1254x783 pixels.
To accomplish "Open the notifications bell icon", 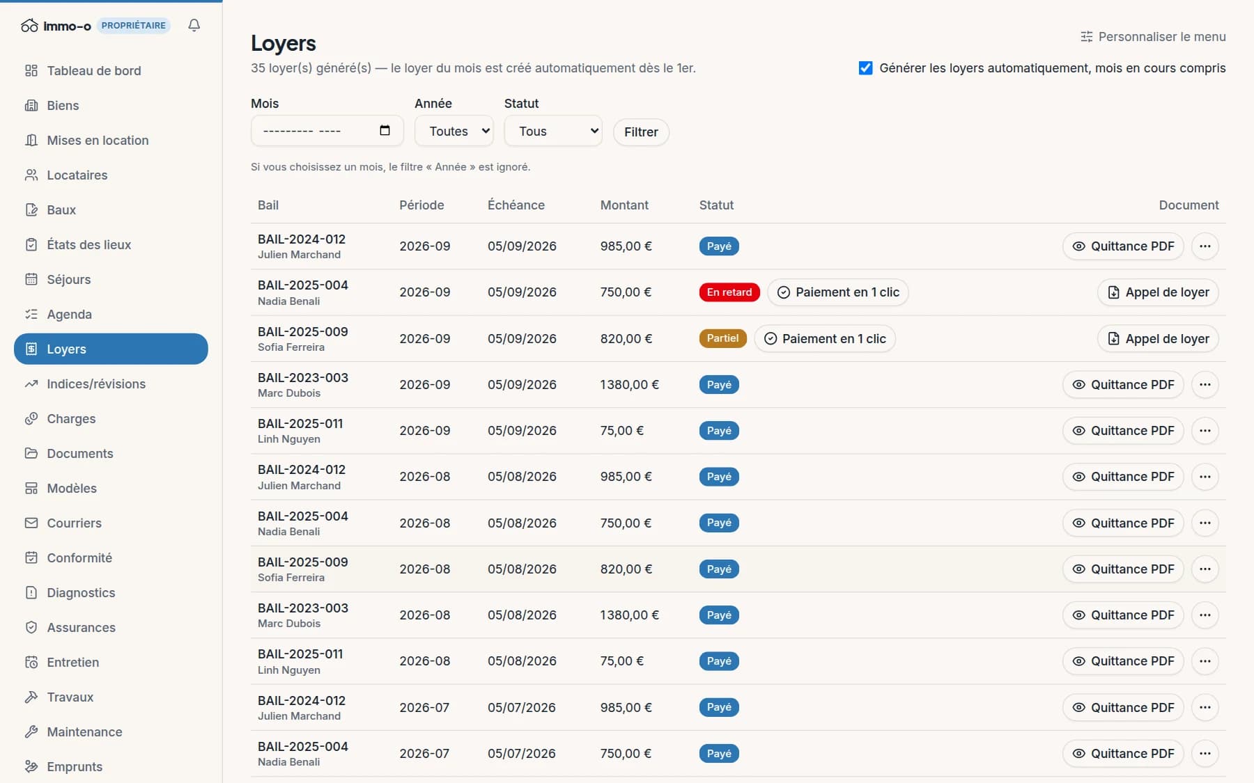I will pyautogui.click(x=194, y=25).
